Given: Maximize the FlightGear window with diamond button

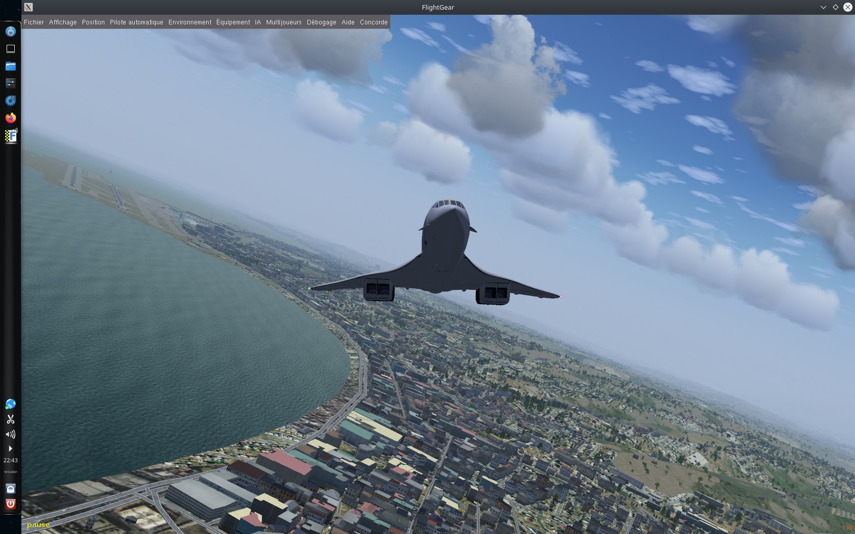Looking at the screenshot, I should click(x=836, y=7).
